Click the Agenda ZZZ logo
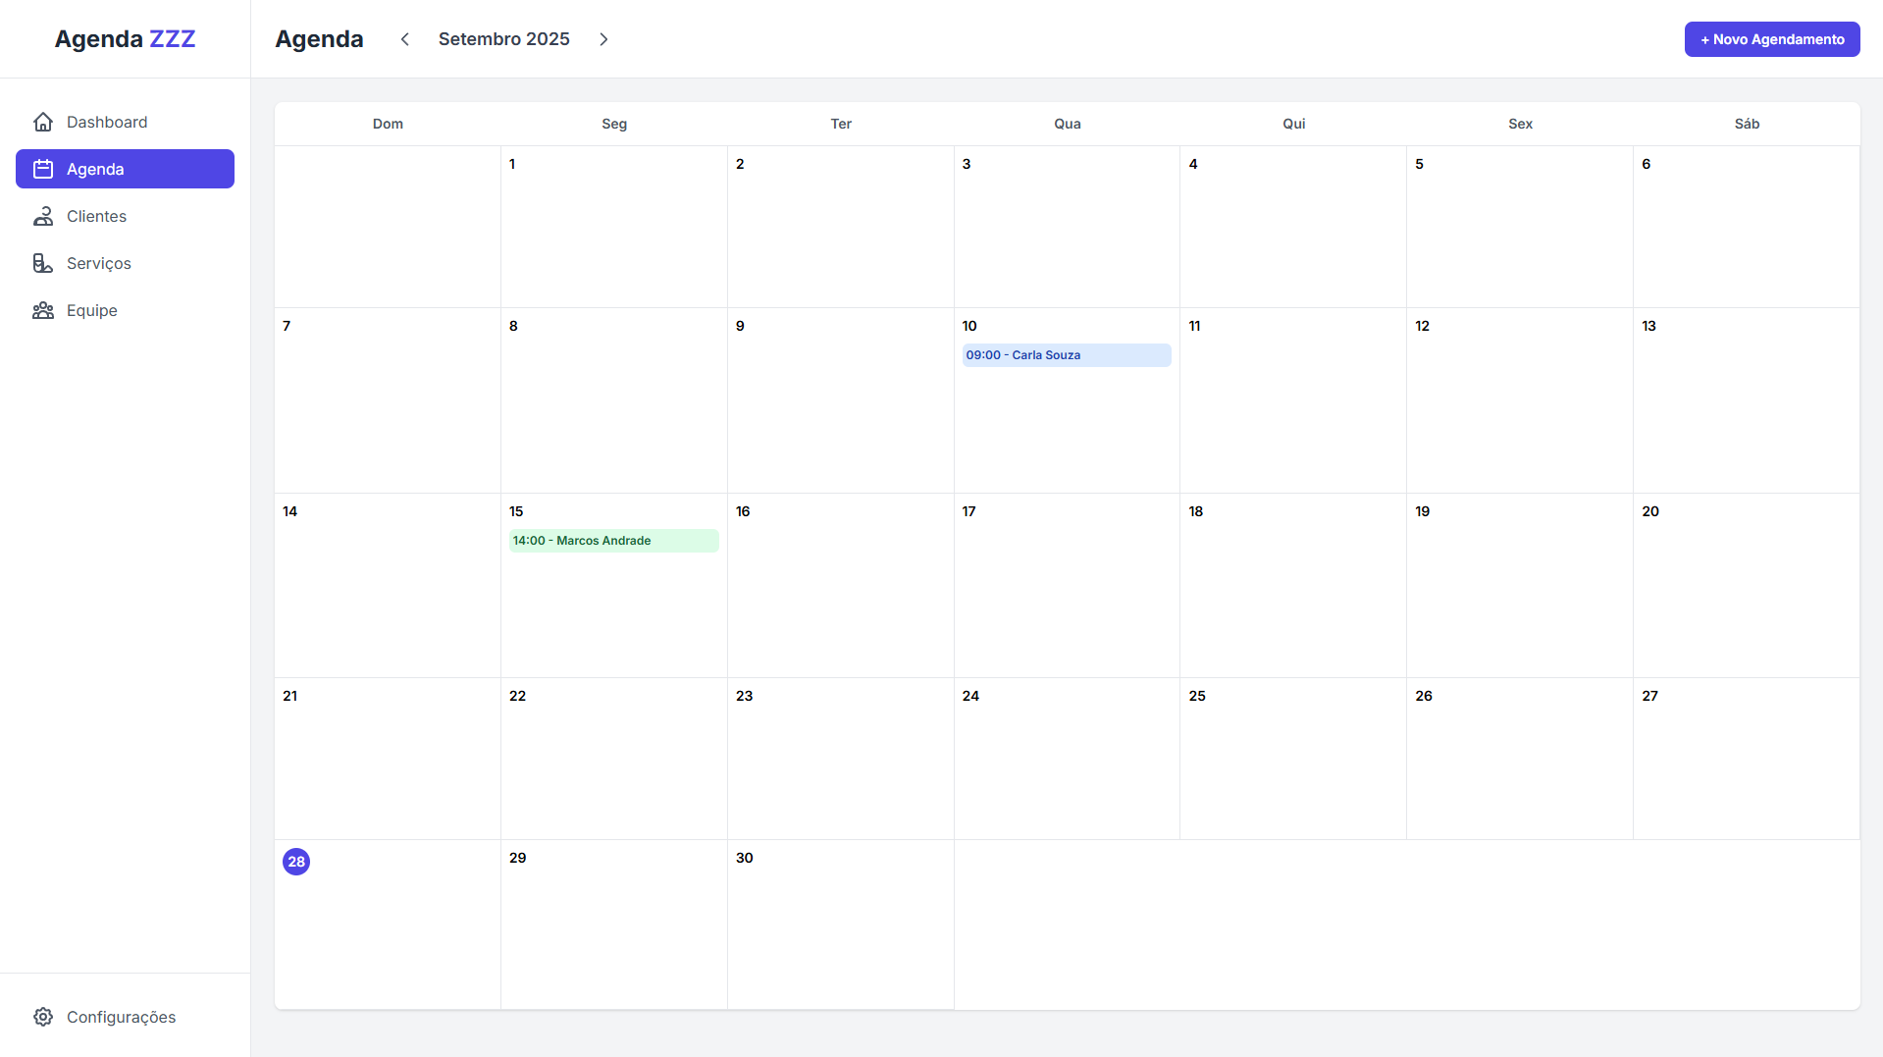The height and width of the screenshot is (1057, 1883). point(125,38)
